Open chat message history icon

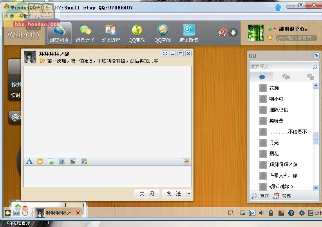186,161
